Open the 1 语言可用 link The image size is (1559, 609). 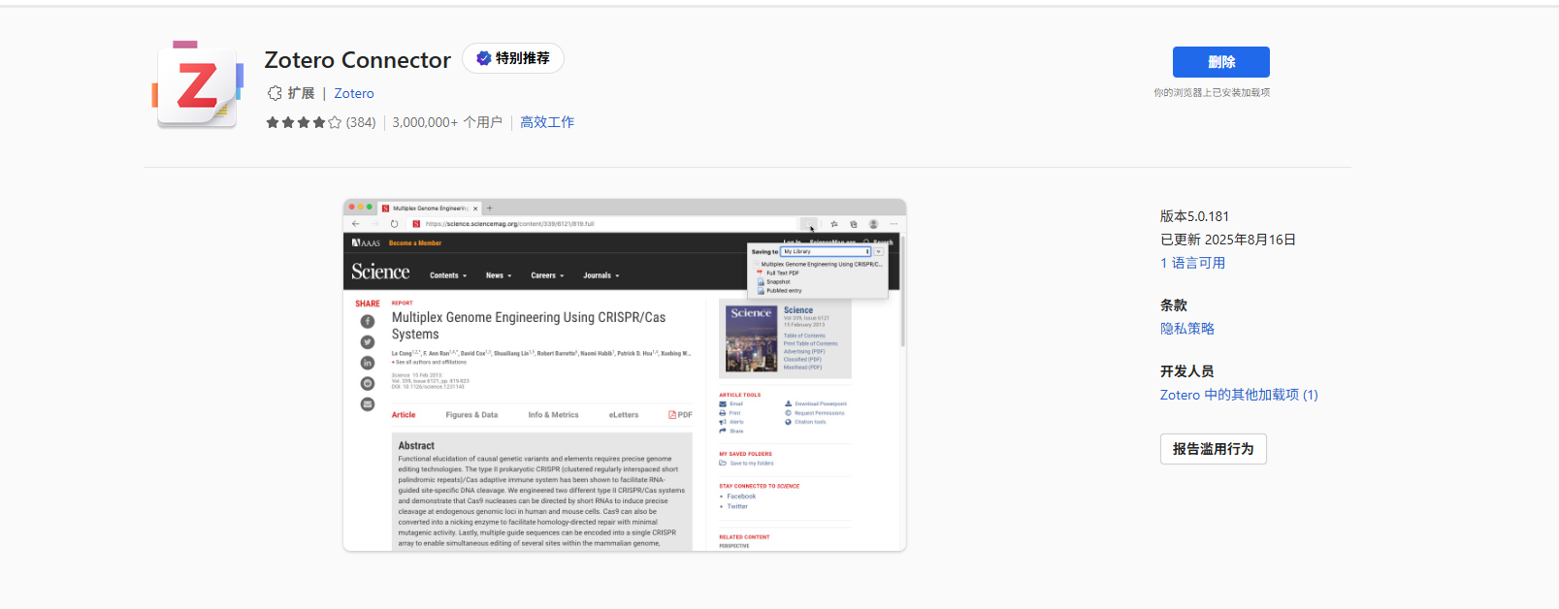[1192, 263]
